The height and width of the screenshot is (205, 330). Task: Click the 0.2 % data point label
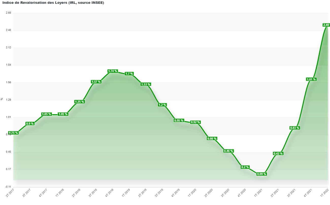point(245,167)
